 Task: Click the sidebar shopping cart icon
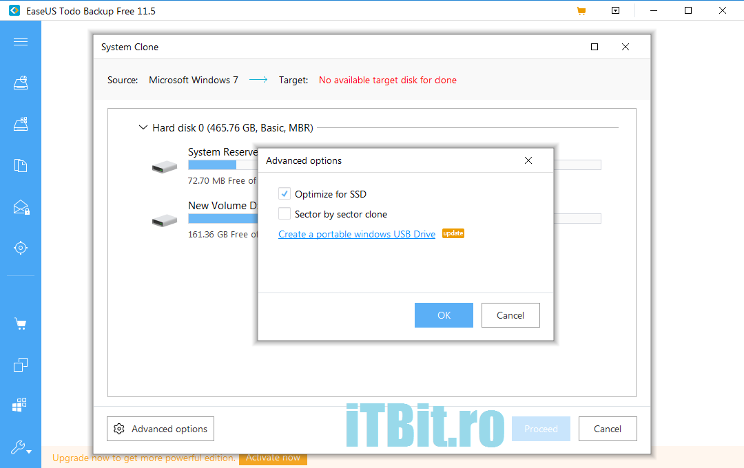[x=21, y=324]
